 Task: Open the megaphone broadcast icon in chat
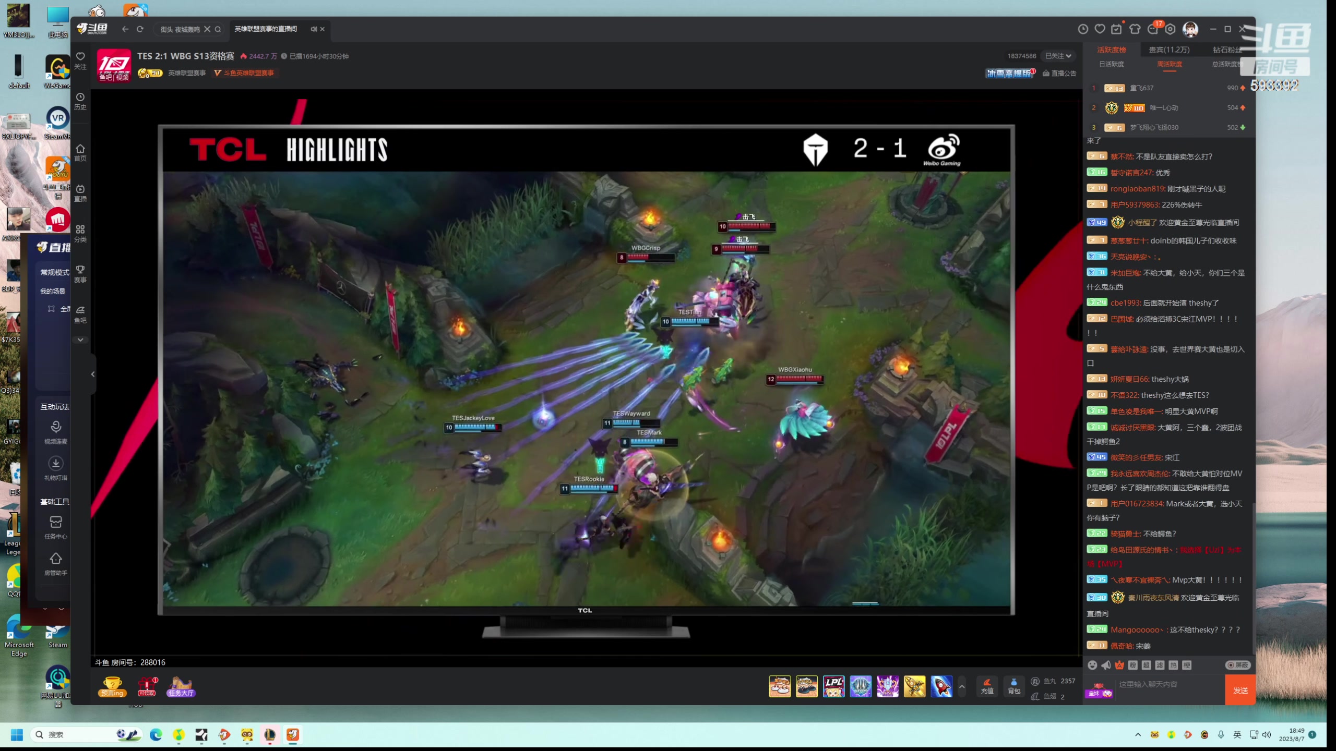click(x=1106, y=665)
